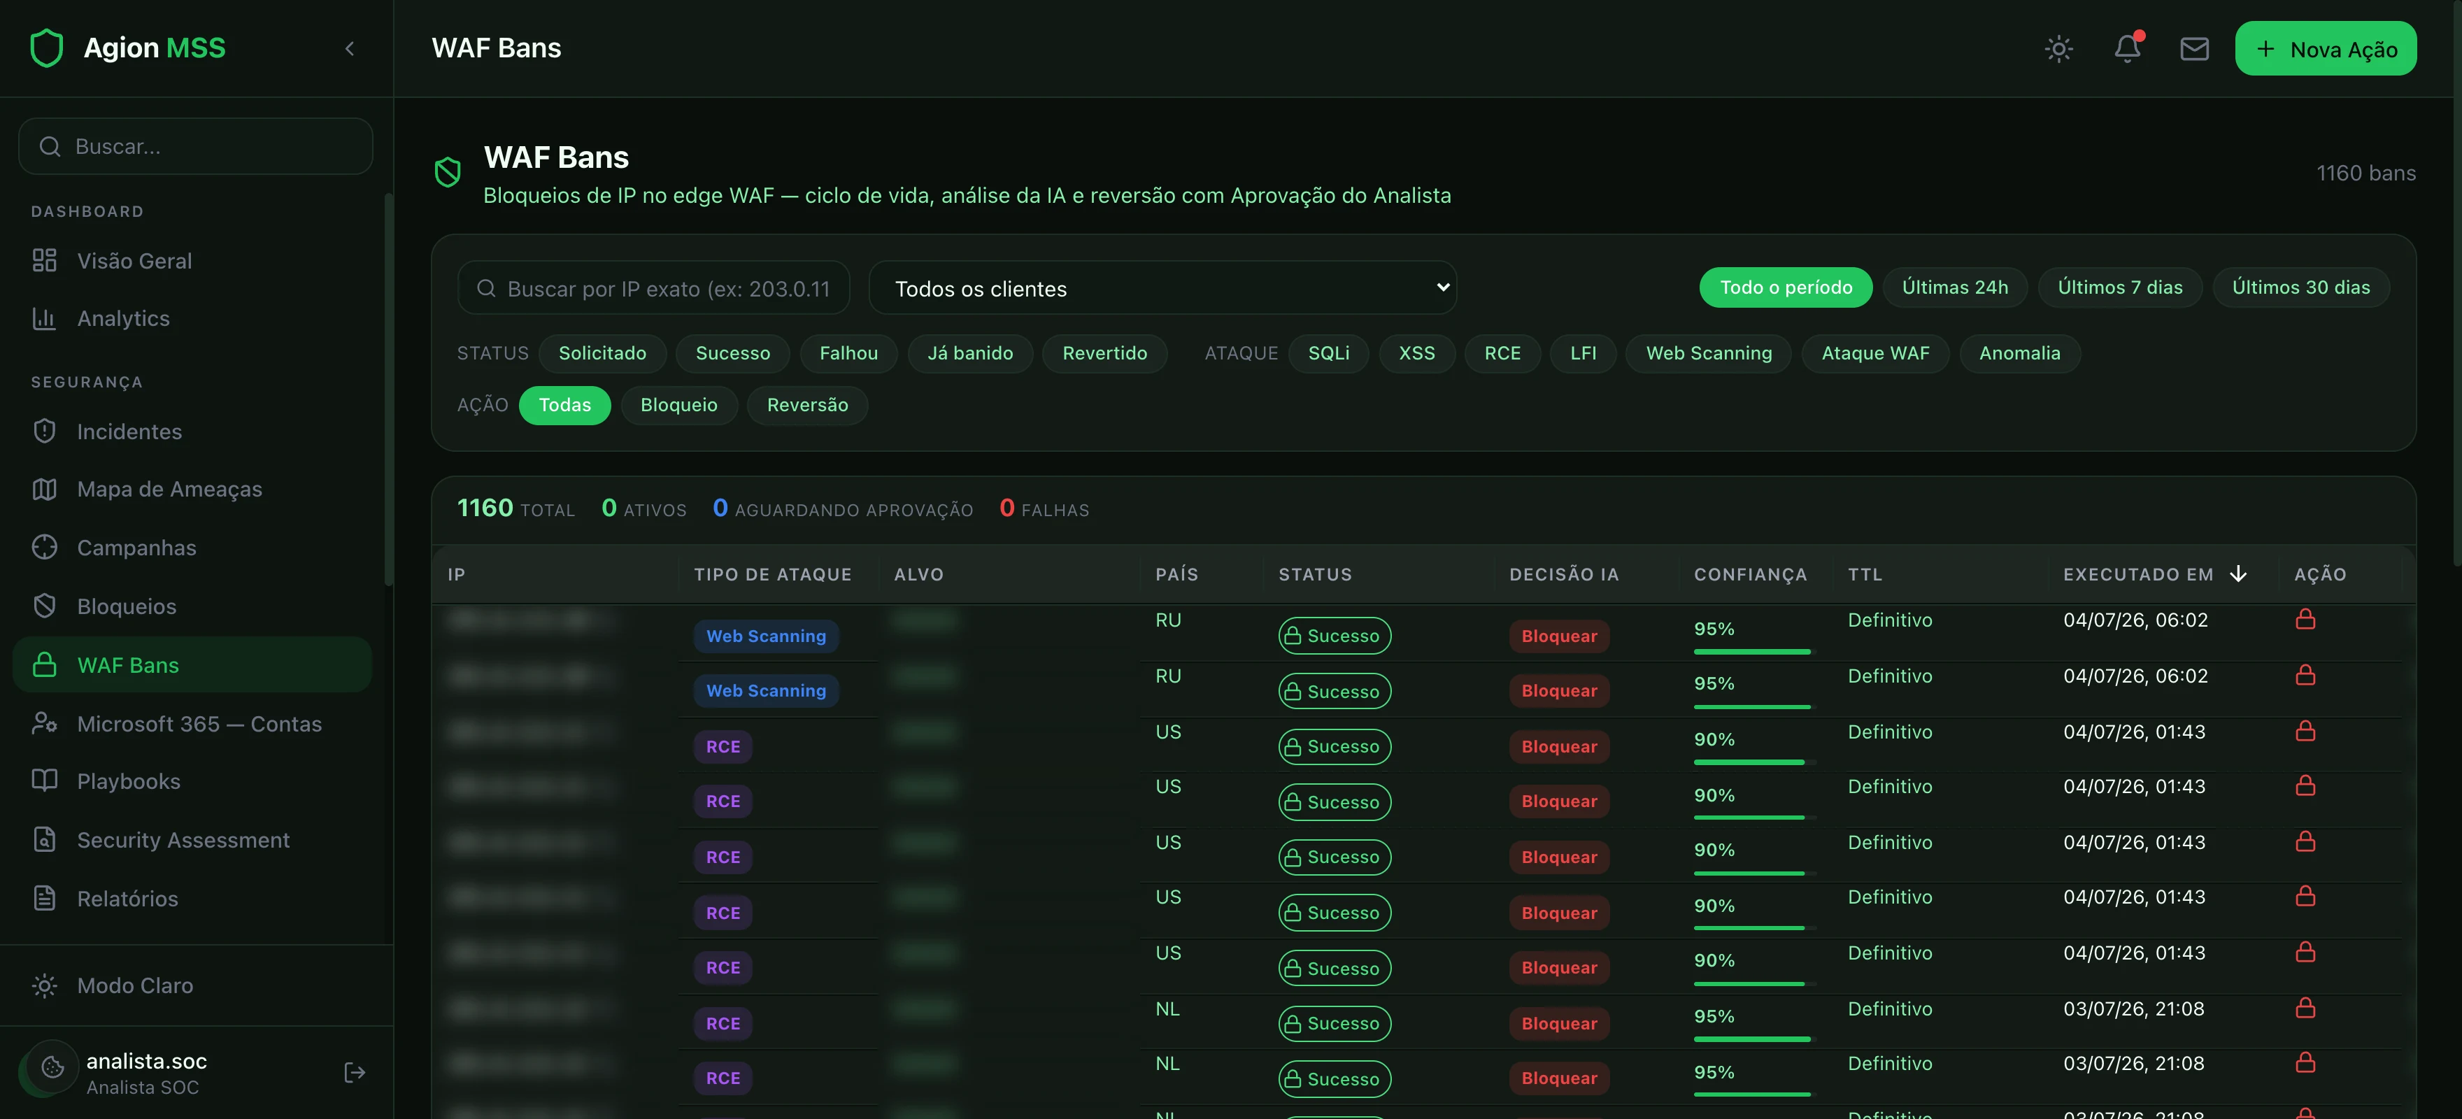2462x1119 pixels.
Task: Open the Todos os clientes dropdown
Action: click(x=1162, y=287)
